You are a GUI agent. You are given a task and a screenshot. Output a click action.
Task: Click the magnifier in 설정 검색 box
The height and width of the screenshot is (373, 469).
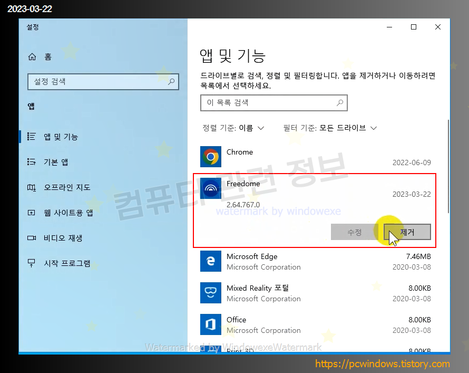pyautogui.click(x=171, y=81)
